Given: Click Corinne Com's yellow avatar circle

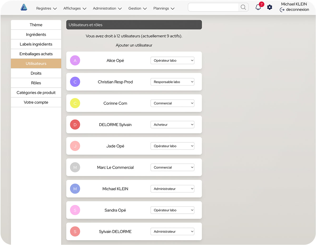Looking at the screenshot, I should [75, 103].
